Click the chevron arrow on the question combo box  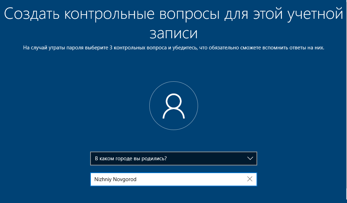pos(250,158)
